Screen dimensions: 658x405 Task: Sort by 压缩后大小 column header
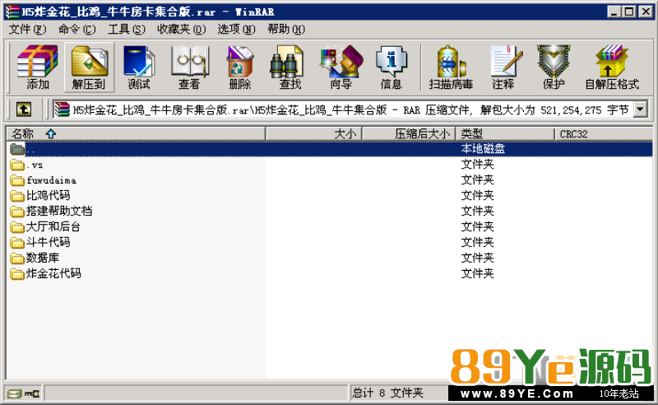click(409, 134)
